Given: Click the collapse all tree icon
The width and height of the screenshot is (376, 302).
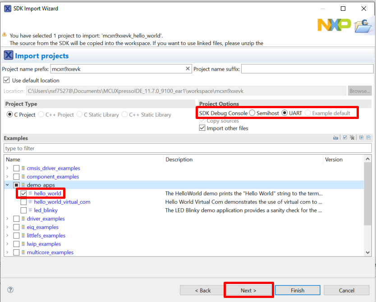Looking at the screenshot, I should [x=368, y=138].
